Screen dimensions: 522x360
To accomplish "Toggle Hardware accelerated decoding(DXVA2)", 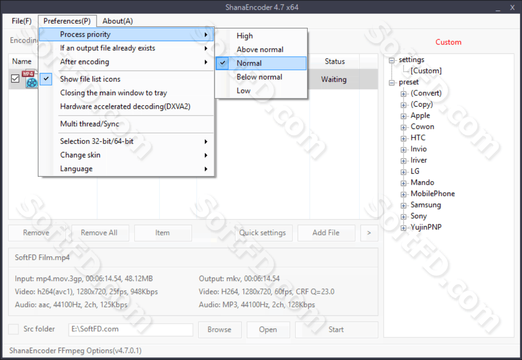I will click(x=127, y=106).
